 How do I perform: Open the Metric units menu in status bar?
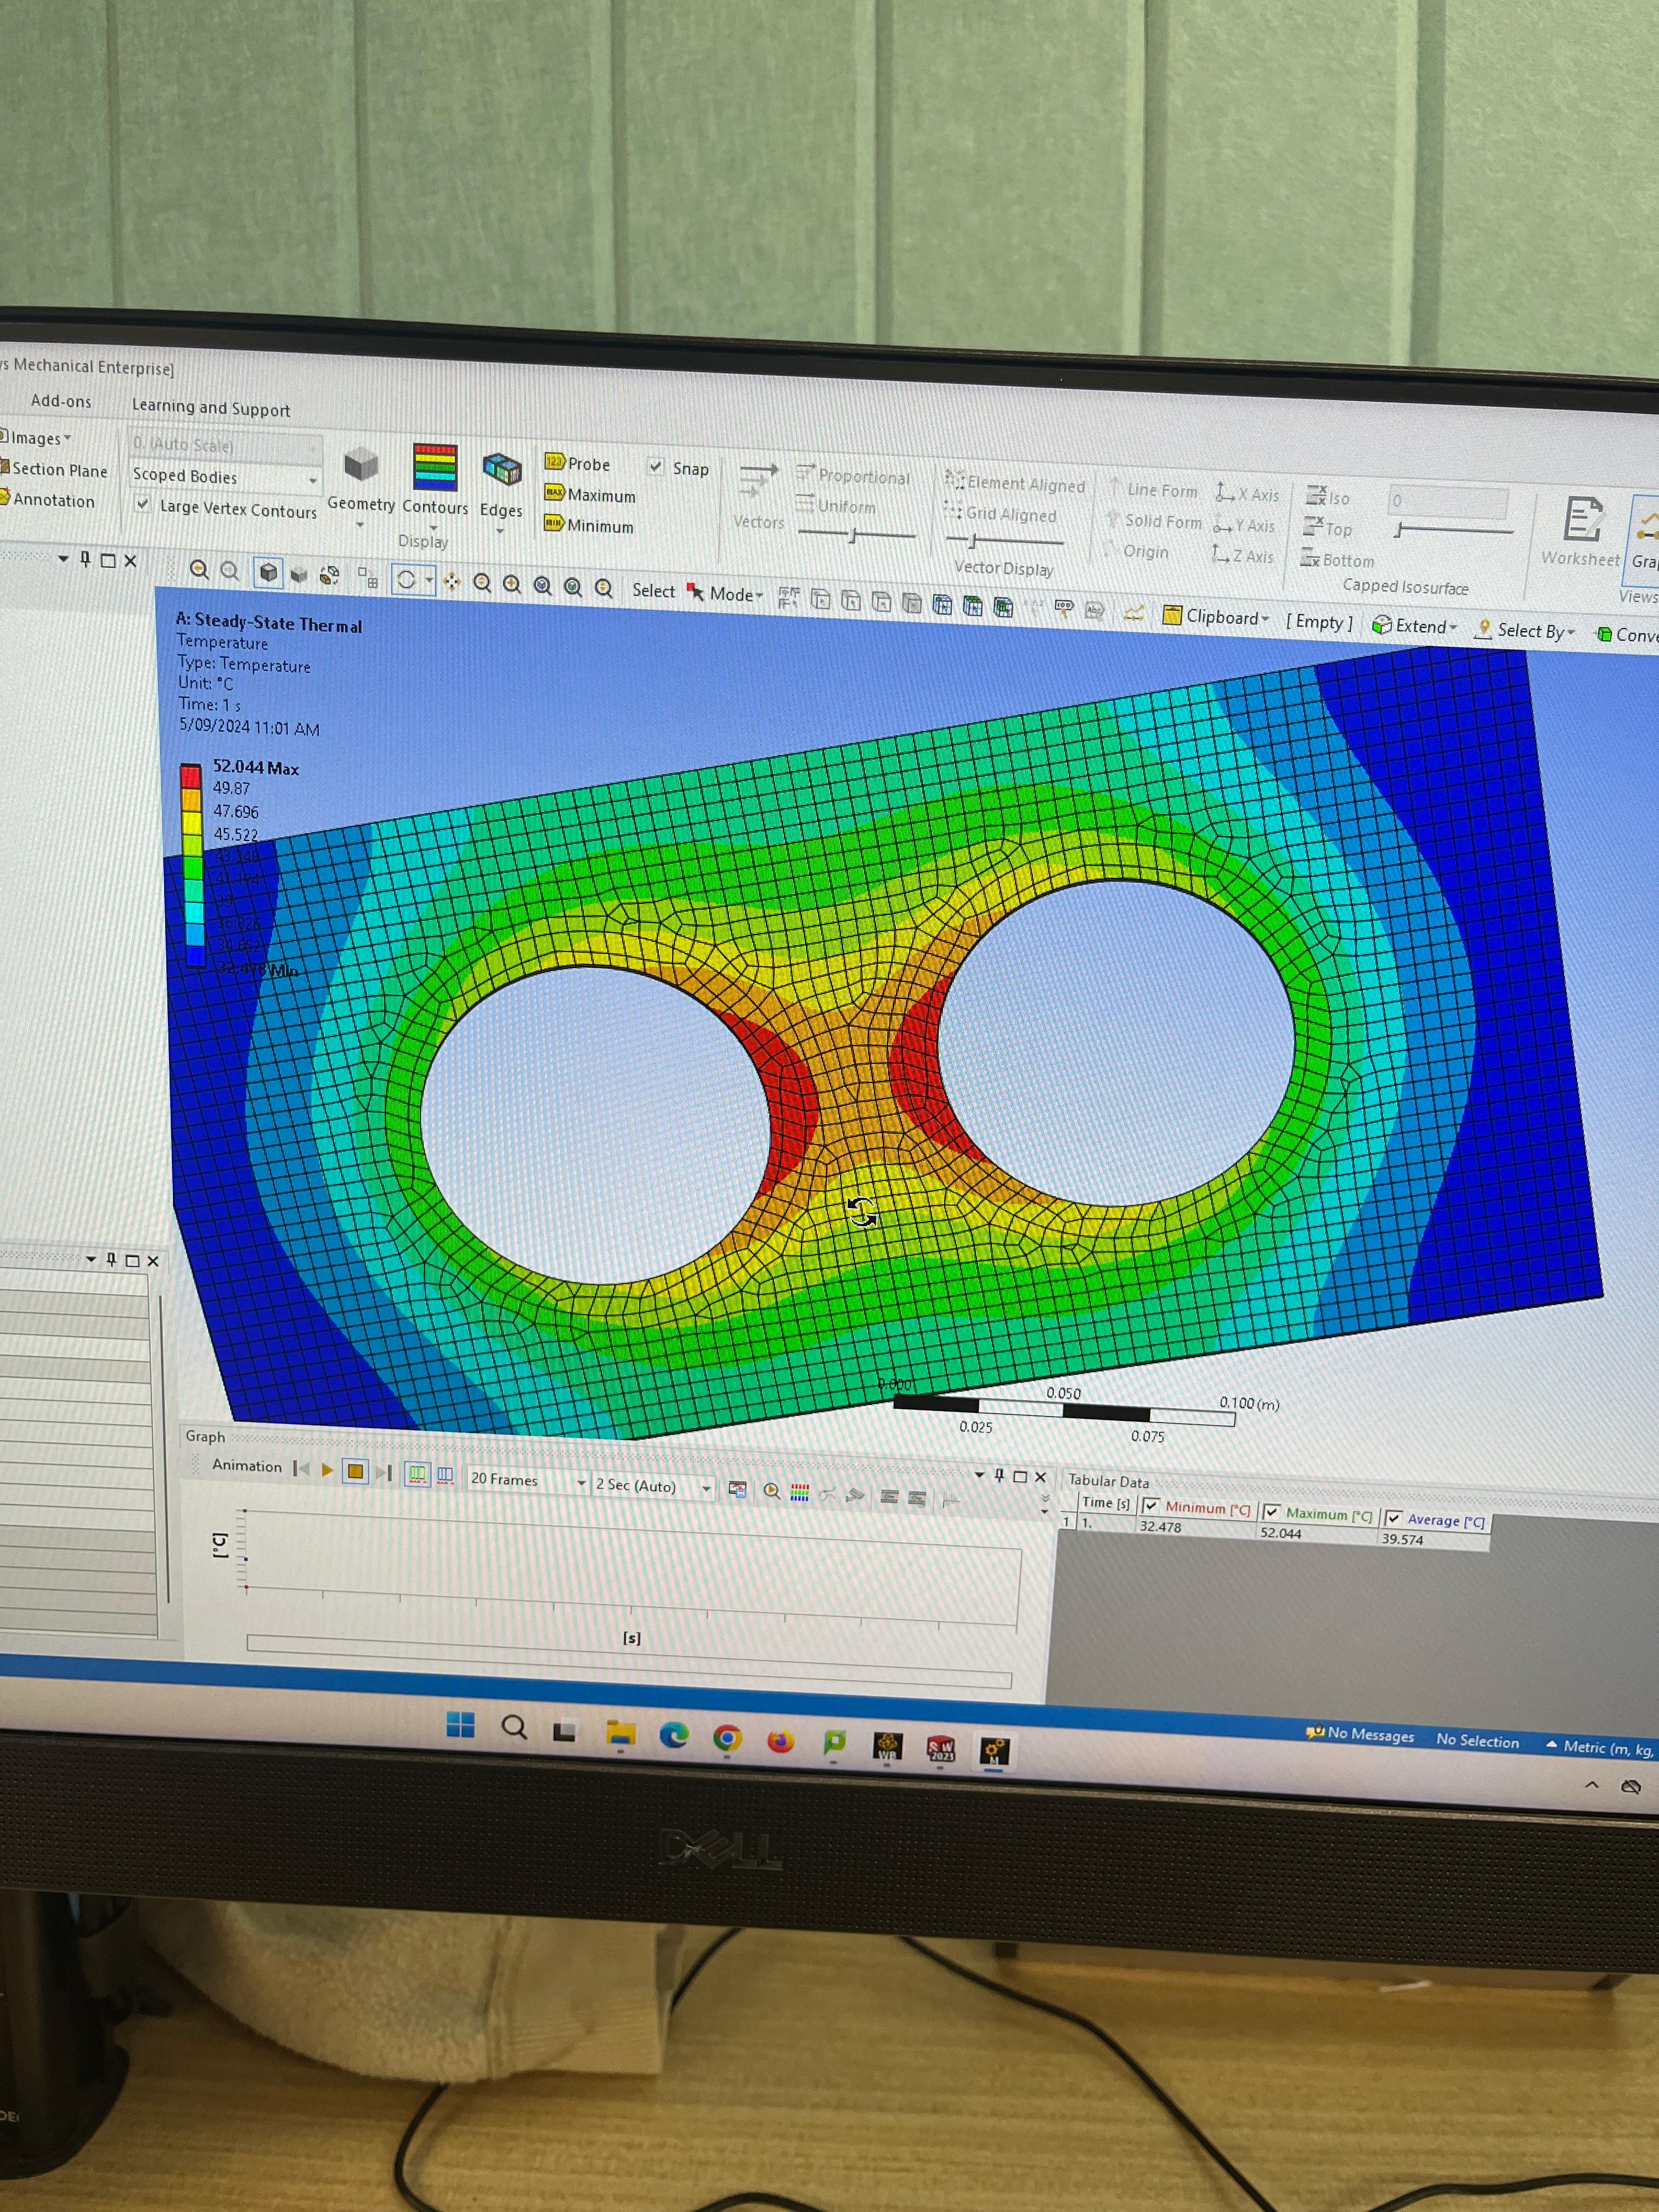1600,1747
